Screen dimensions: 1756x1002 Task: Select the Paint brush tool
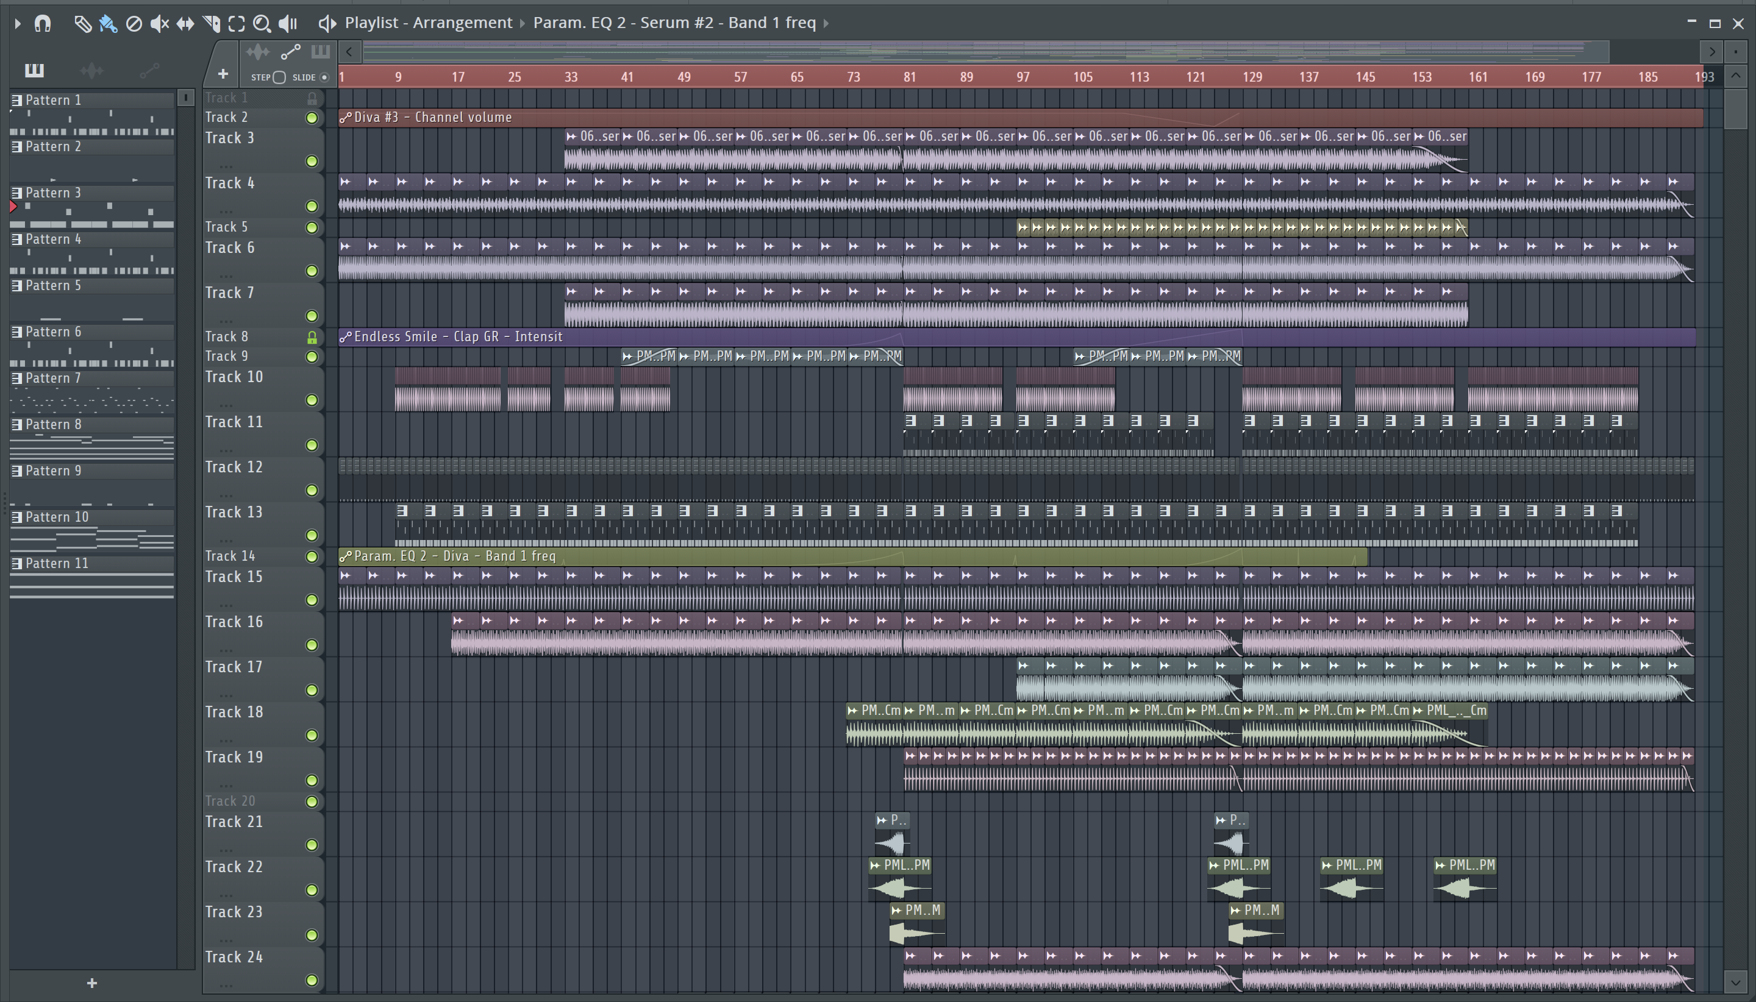[108, 24]
